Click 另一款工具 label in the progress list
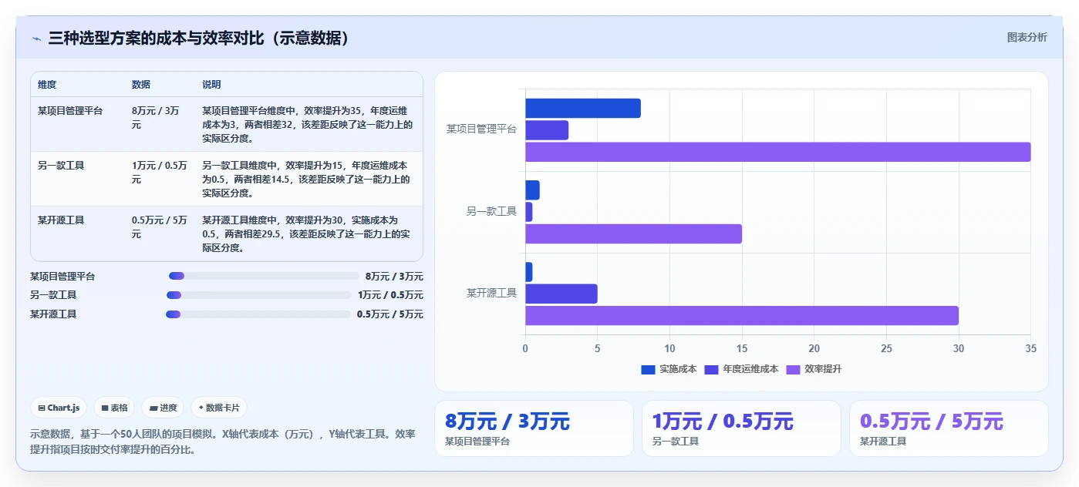Image resolution: width=1079 pixels, height=487 pixels. [x=53, y=294]
